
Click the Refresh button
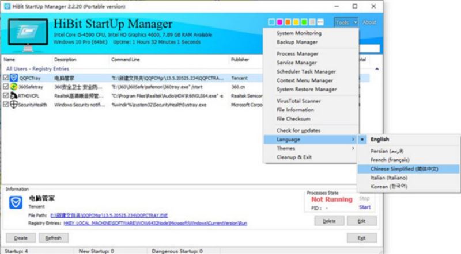pyautogui.click(x=54, y=238)
